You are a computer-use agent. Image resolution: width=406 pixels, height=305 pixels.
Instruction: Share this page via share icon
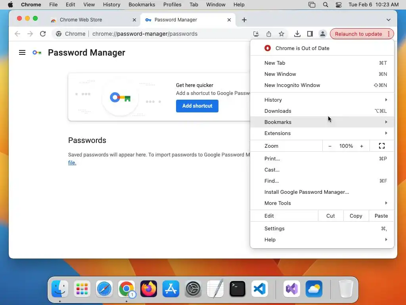269,34
